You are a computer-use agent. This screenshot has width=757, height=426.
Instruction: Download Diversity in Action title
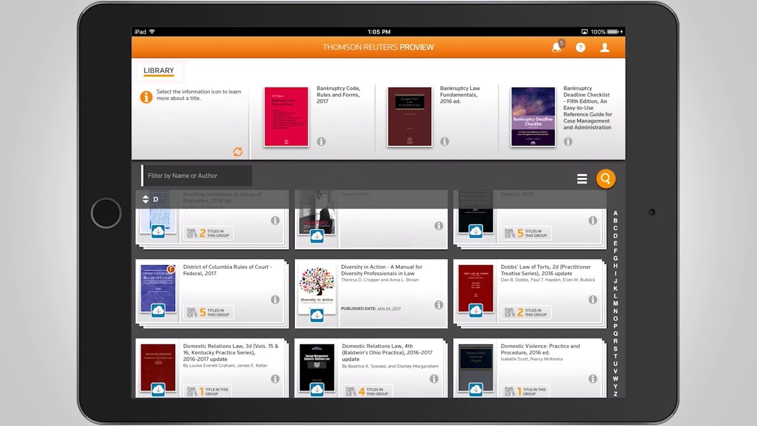pyautogui.click(x=317, y=315)
